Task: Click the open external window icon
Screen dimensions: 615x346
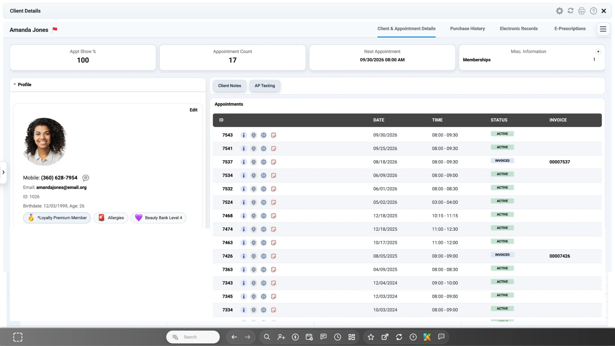Action: pos(385,337)
